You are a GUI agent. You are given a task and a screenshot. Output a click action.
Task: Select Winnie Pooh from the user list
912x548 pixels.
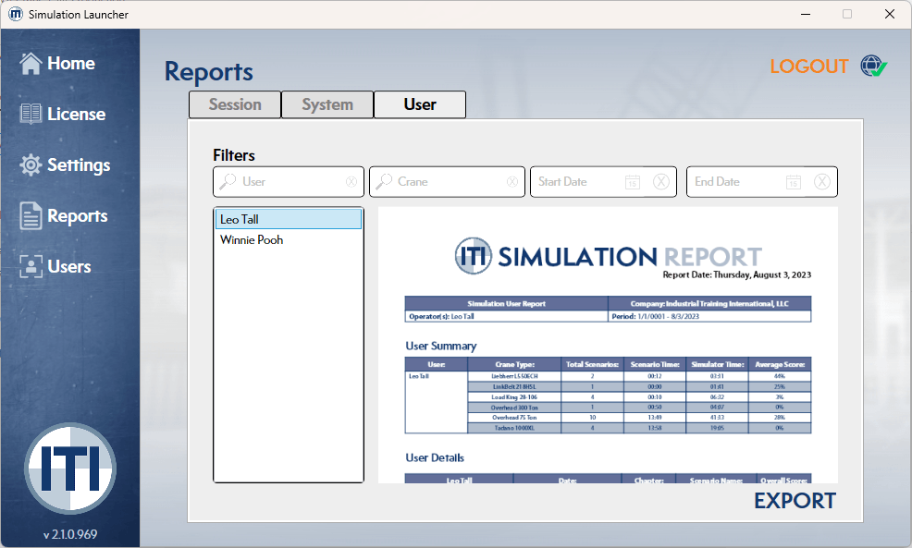(252, 239)
